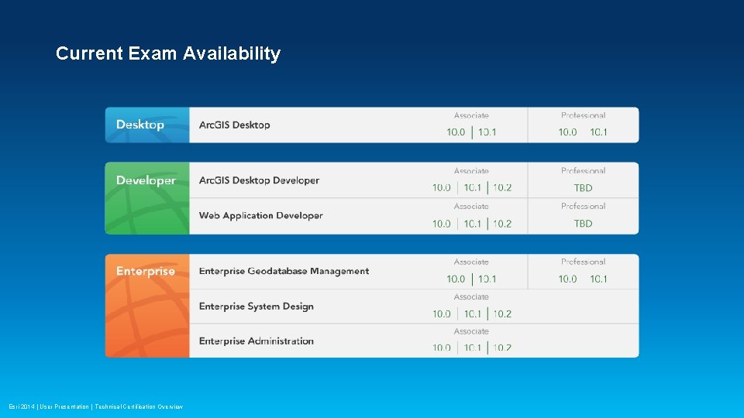Screen dimensions: 744x418
Task: Select the green Developer category label
Action: [146, 180]
